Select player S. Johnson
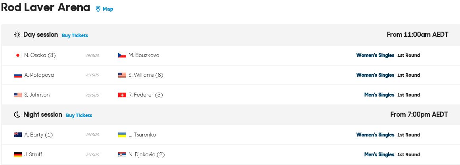 click(x=37, y=95)
